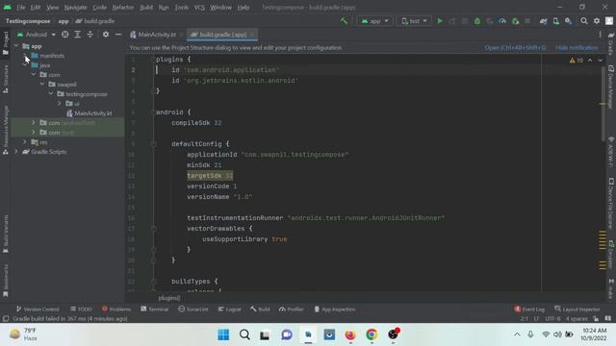Click the green Debug bug icon

tap(477, 21)
